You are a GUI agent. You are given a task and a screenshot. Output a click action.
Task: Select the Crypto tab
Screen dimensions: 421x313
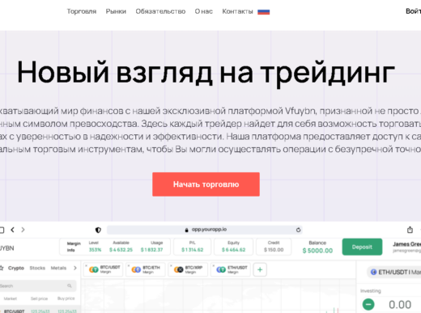click(x=16, y=268)
